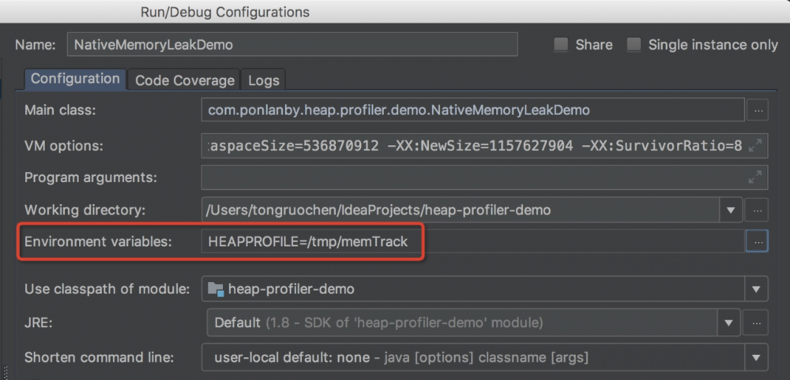Focus the Environment variables HEAPPROFILE field
Image resolution: width=790 pixels, height=380 pixels.
[472, 242]
